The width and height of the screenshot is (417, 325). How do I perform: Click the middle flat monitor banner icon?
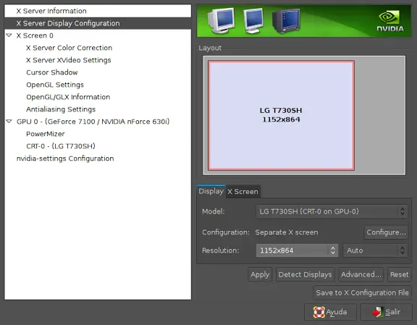coord(253,20)
